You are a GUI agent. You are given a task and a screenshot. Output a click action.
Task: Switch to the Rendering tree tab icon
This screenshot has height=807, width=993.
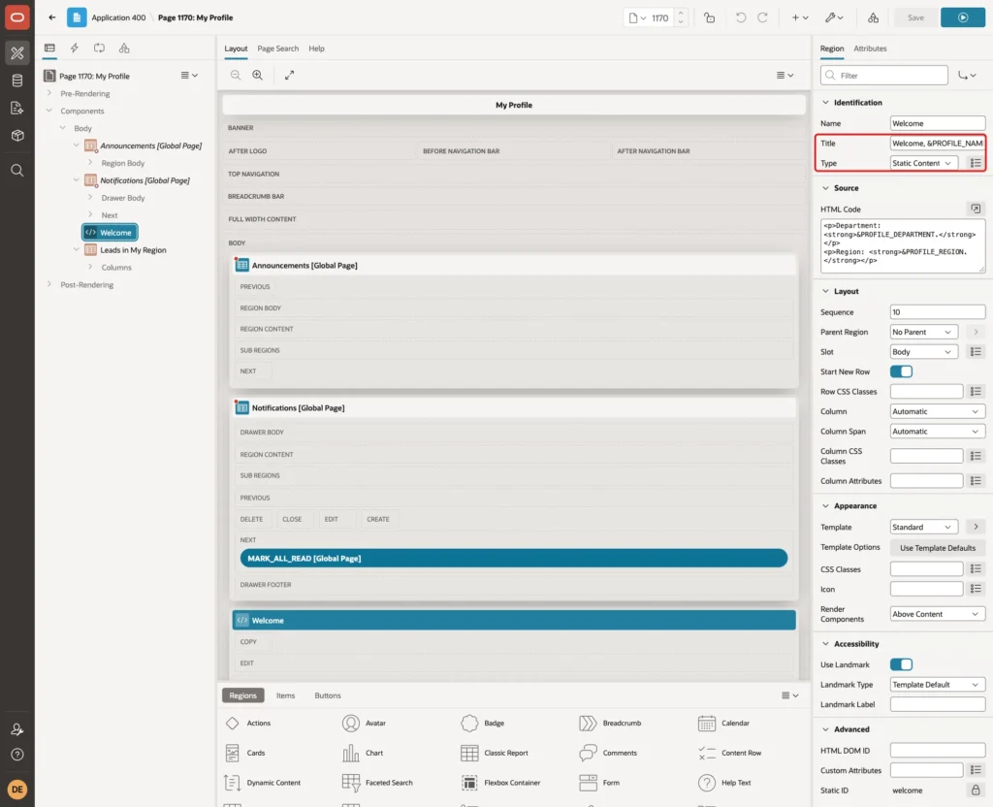tap(49, 48)
